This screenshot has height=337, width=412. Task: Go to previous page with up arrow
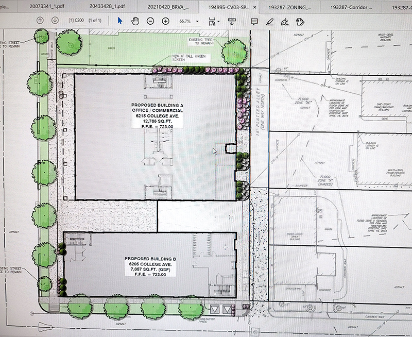[x=40, y=20]
